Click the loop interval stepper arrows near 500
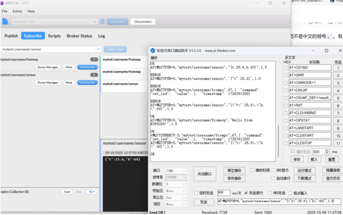Viewport: 343px width, 215px height. tap(327, 151)
